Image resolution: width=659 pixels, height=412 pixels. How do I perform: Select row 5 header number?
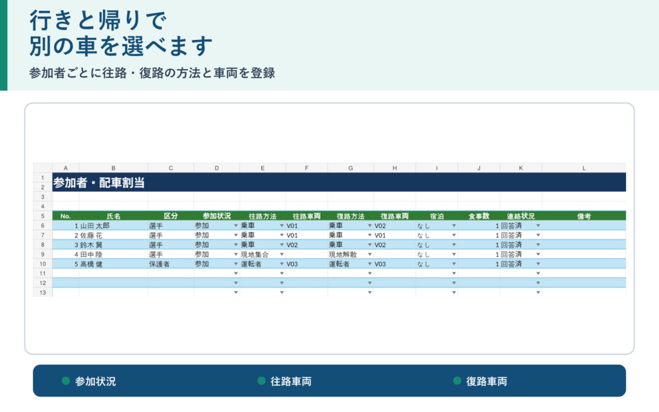[42, 216]
